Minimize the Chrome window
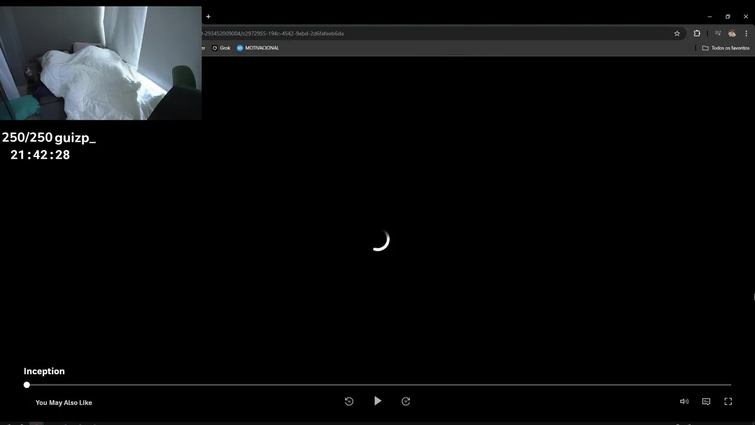 pyautogui.click(x=710, y=17)
